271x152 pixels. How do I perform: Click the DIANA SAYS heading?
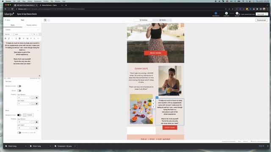pyautogui.click(x=141, y=68)
